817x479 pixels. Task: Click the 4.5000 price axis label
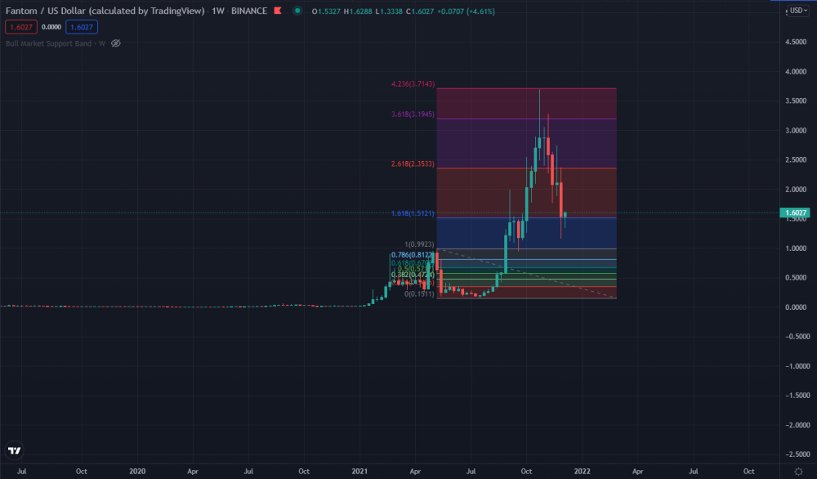pyautogui.click(x=796, y=43)
